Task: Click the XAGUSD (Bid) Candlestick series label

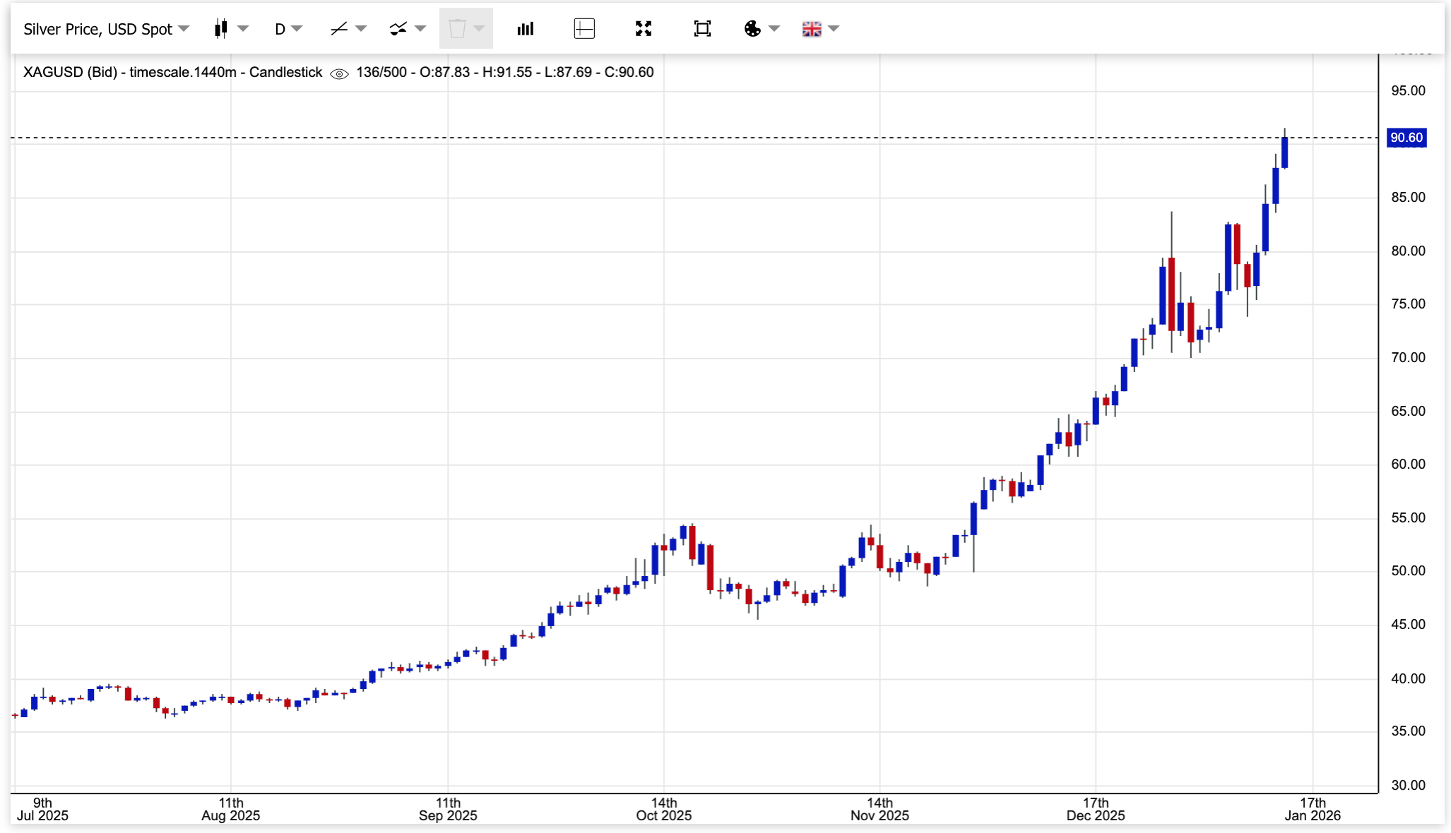Action: tap(172, 73)
